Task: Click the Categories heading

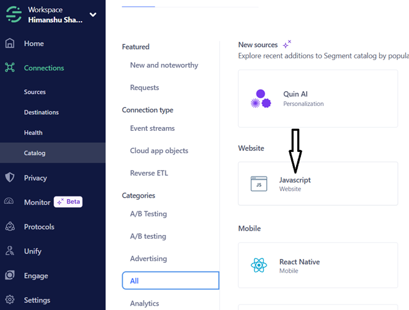Action: (138, 195)
